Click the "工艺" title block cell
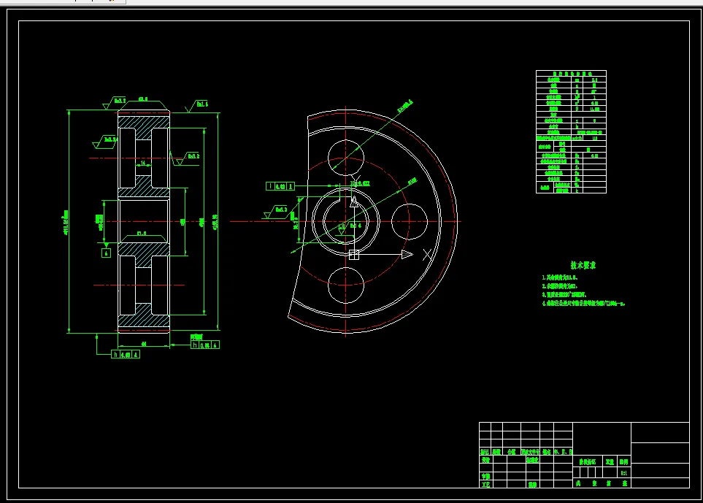The height and width of the screenshot is (503, 703). (x=485, y=485)
